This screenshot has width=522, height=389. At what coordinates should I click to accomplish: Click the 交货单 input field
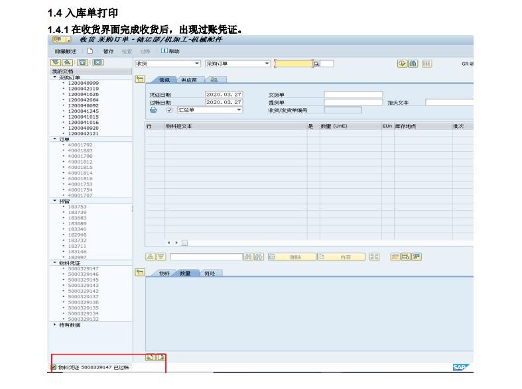(353, 94)
